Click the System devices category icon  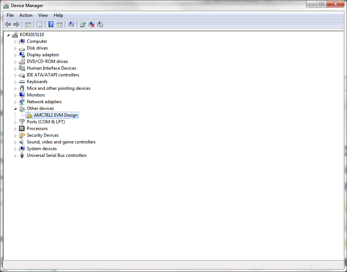[22, 149]
